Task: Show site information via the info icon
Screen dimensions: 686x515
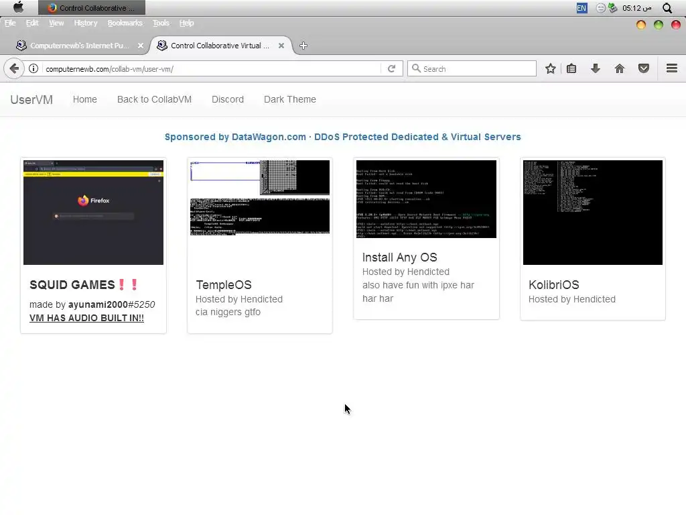Action: tap(33, 69)
